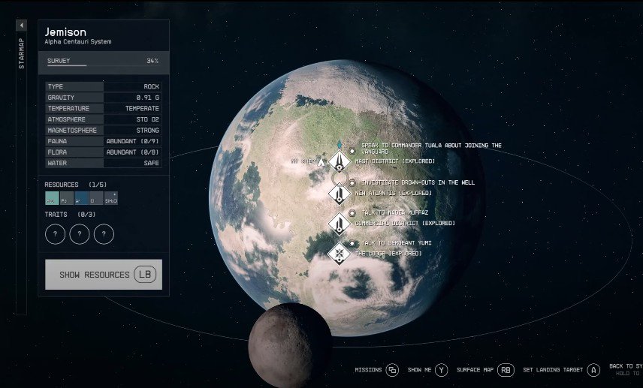This screenshot has width=643, height=388.
Task: Click the brown-outs mission marker dot
Action: (x=352, y=182)
